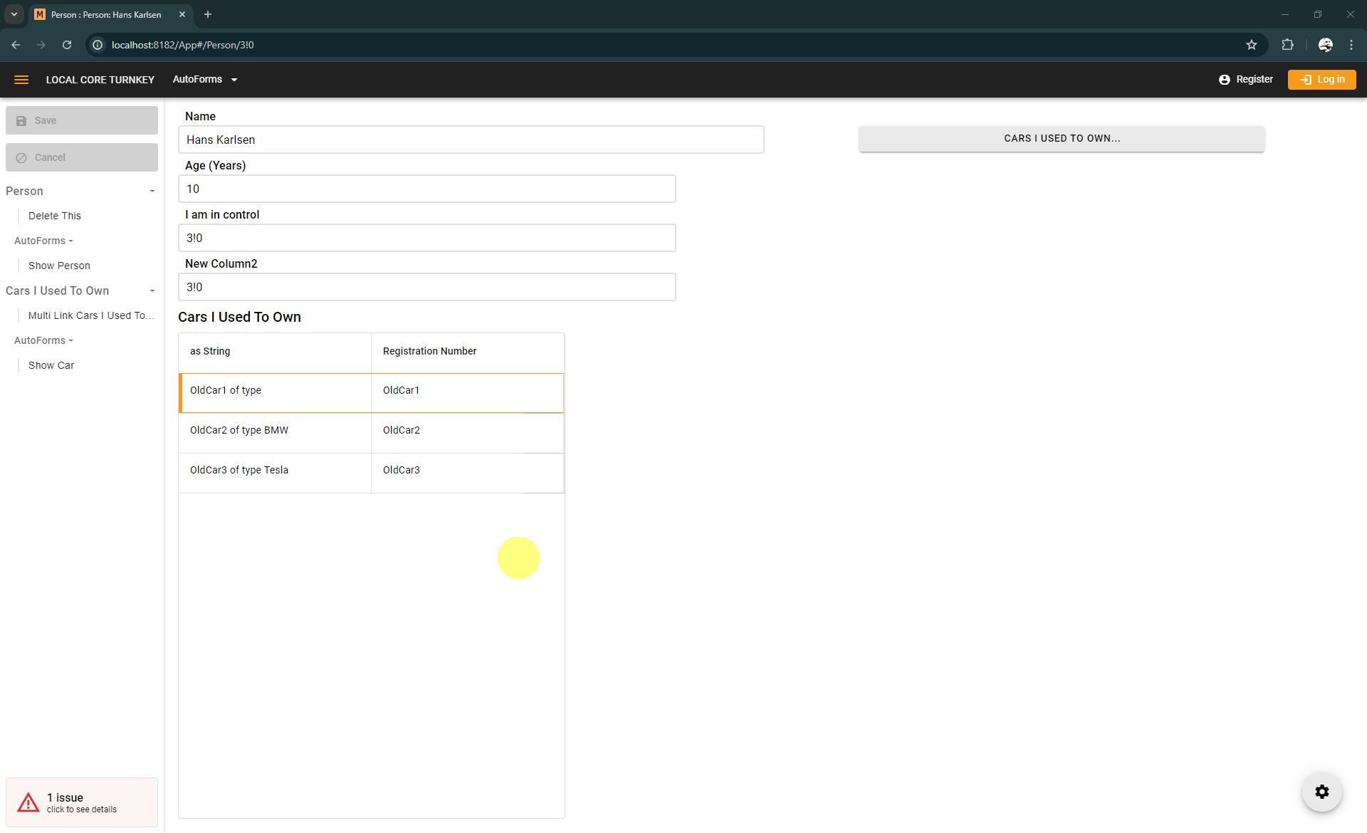Collapse the Person sidebar section
The height and width of the screenshot is (833, 1367).
pyautogui.click(x=152, y=191)
